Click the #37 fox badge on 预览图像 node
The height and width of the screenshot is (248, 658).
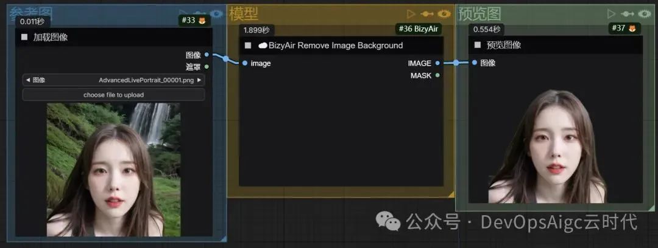[x=624, y=29]
